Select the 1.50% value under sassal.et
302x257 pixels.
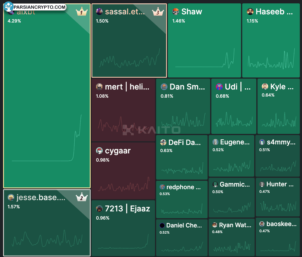[x=102, y=21]
